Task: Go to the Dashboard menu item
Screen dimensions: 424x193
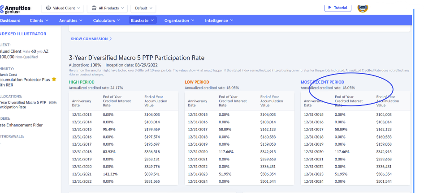Action: coord(10,21)
